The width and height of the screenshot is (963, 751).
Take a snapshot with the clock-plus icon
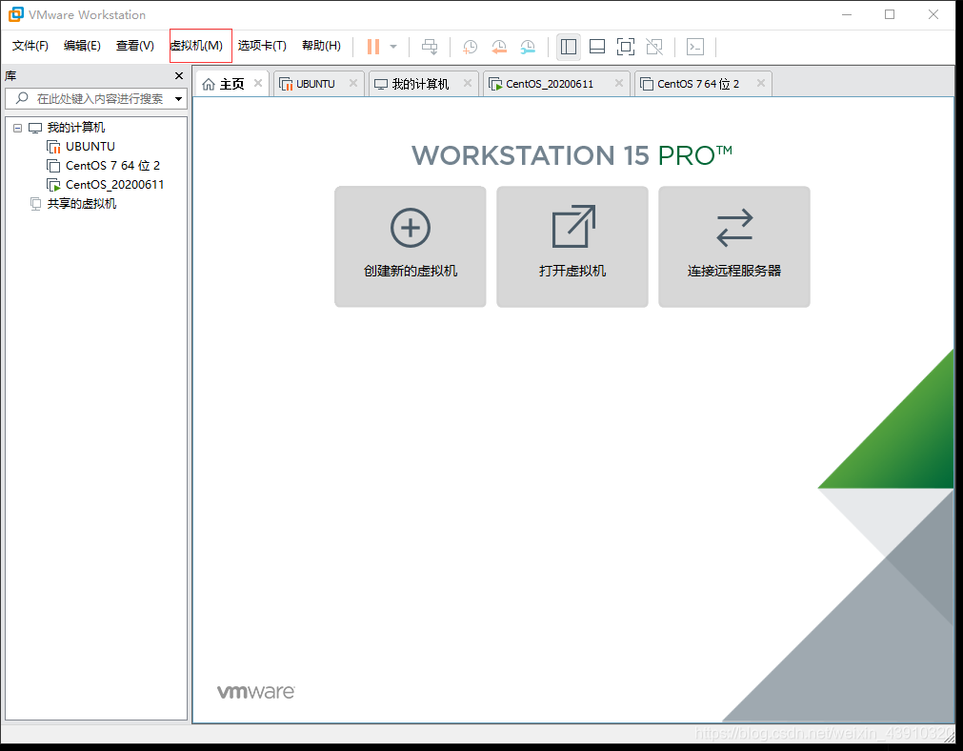(x=470, y=47)
